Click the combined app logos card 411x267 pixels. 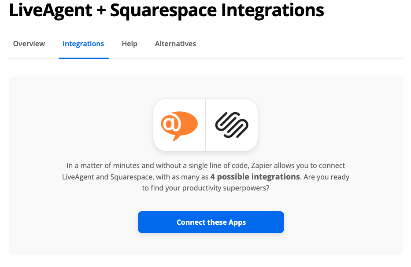pos(205,124)
